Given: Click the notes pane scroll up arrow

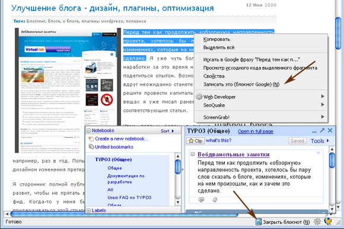Looking at the screenshot, I should pyautogui.click(x=332, y=149).
